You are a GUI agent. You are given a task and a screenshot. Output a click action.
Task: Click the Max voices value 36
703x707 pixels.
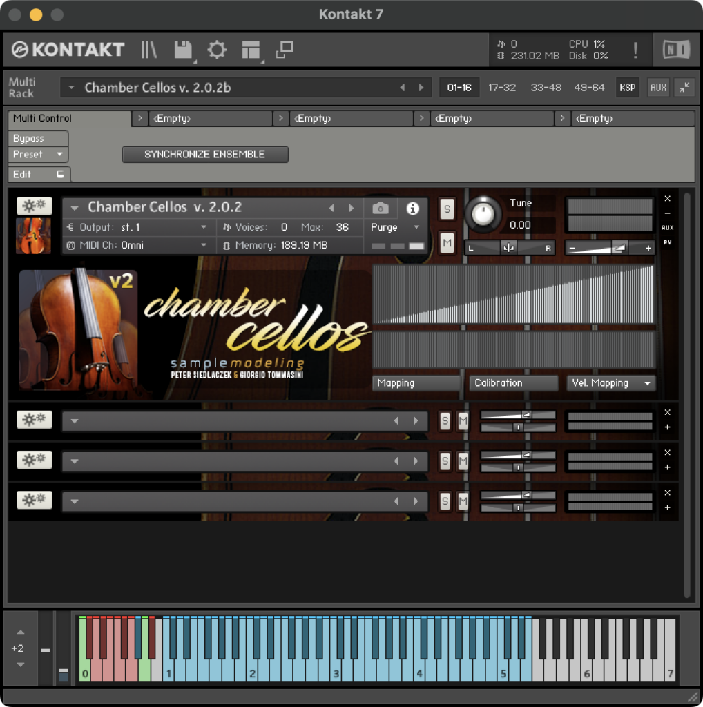pyautogui.click(x=343, y=227)
